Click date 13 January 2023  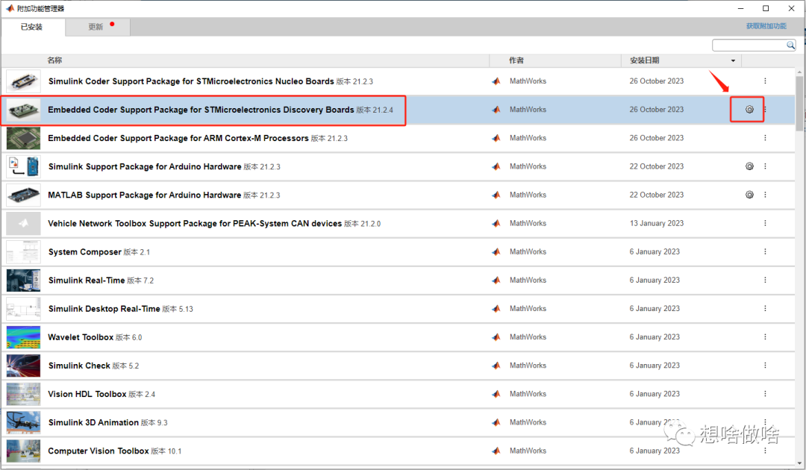657,224
